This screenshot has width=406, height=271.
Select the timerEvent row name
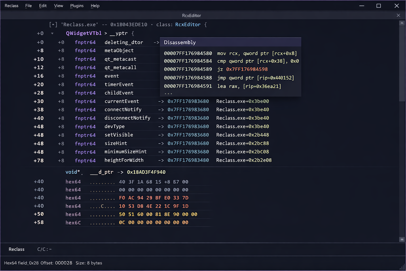pos(119,84)
